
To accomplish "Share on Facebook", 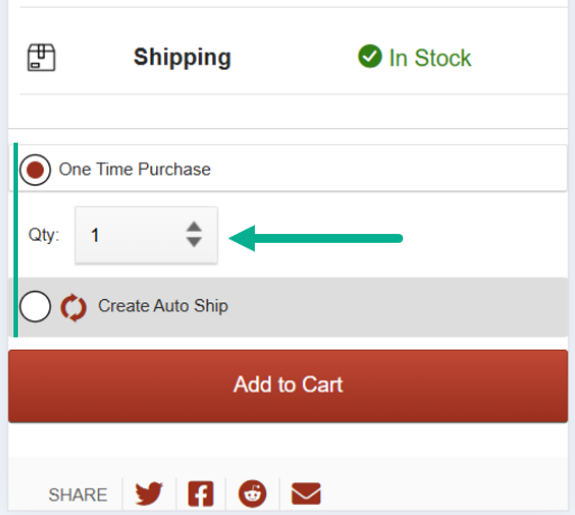I will point(201,493).
